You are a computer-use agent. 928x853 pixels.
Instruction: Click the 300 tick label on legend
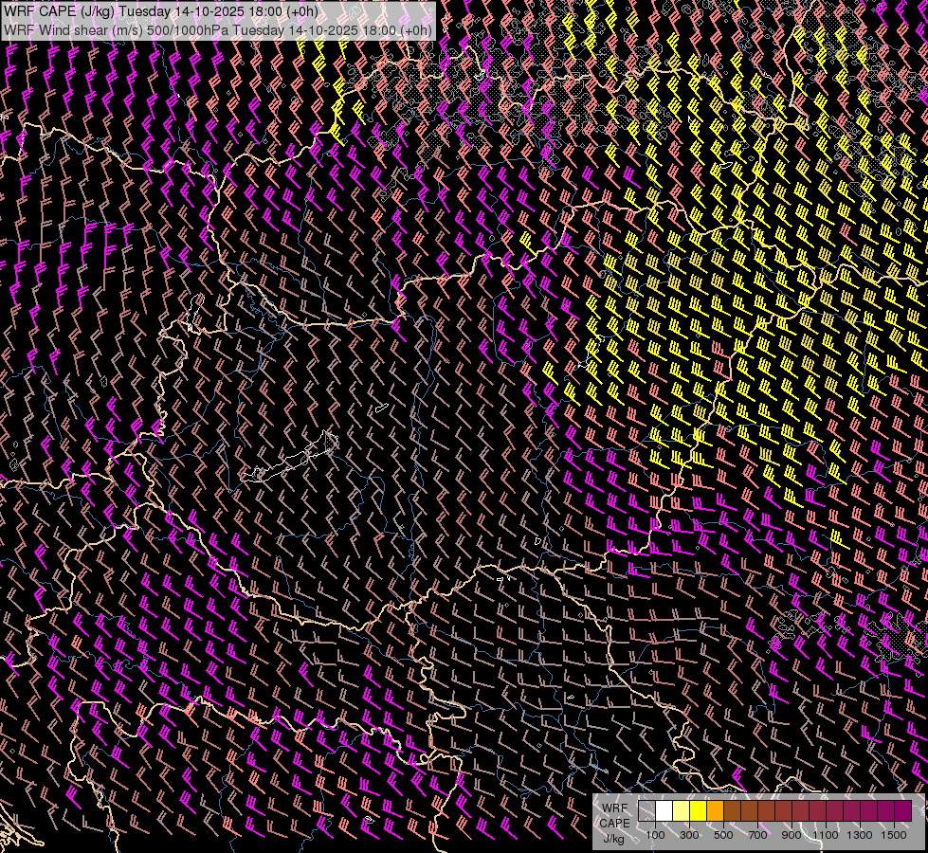tap(689, 835)
